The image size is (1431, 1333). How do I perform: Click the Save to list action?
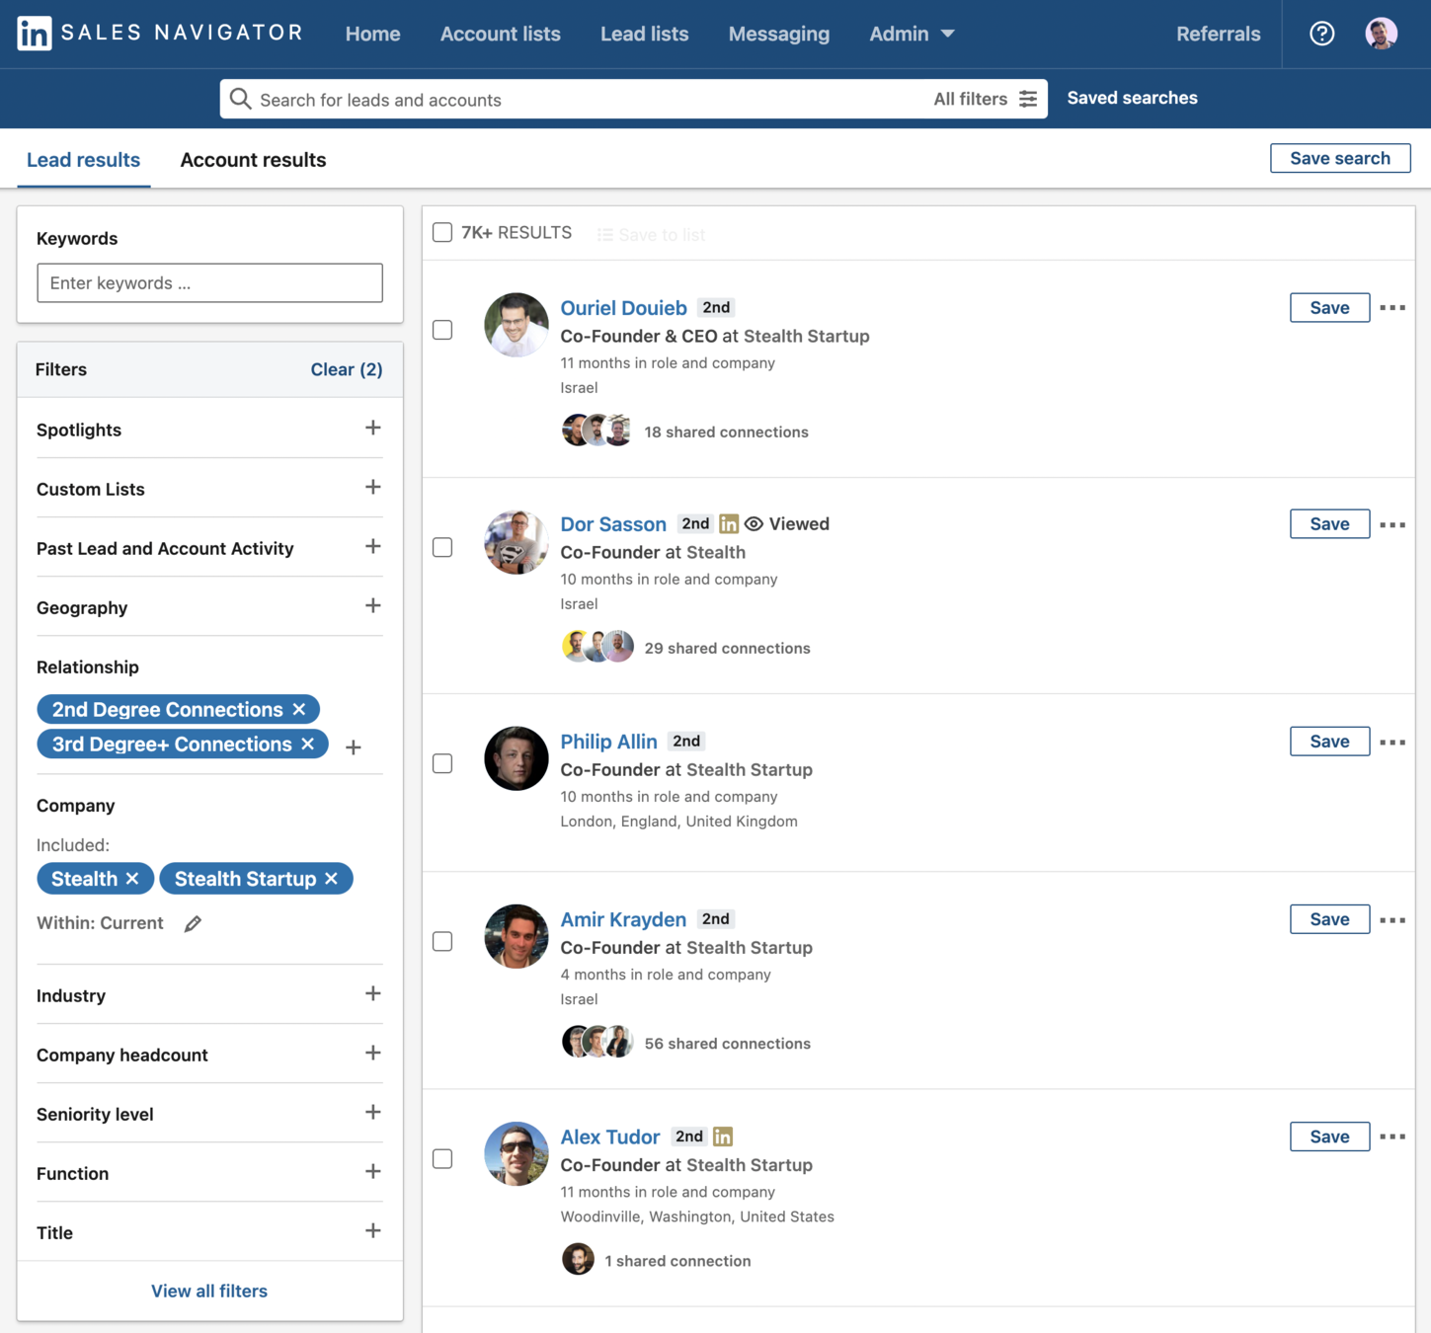coord(651,234)
